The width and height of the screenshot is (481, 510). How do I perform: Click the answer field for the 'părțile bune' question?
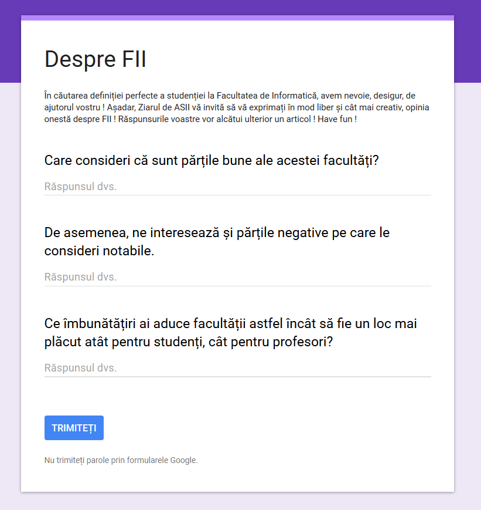point(237,187)
